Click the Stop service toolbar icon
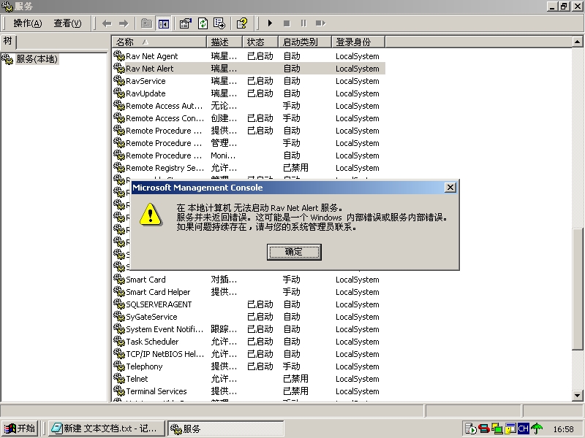Viewport: 585px width, 438px height. (x=287, y=23)
